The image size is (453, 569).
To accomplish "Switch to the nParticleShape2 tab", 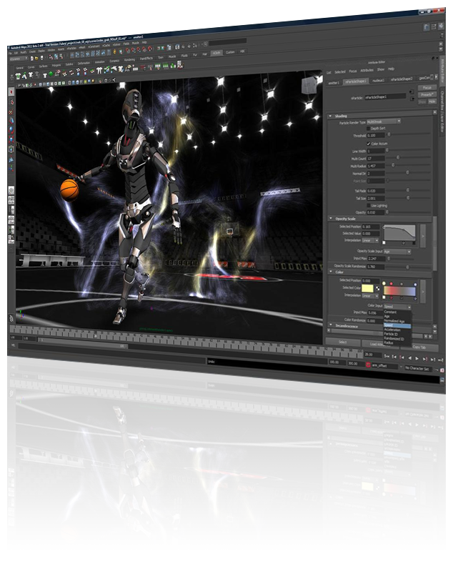I will point(402,79).
